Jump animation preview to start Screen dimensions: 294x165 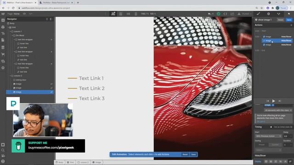(x=267, y=101)
